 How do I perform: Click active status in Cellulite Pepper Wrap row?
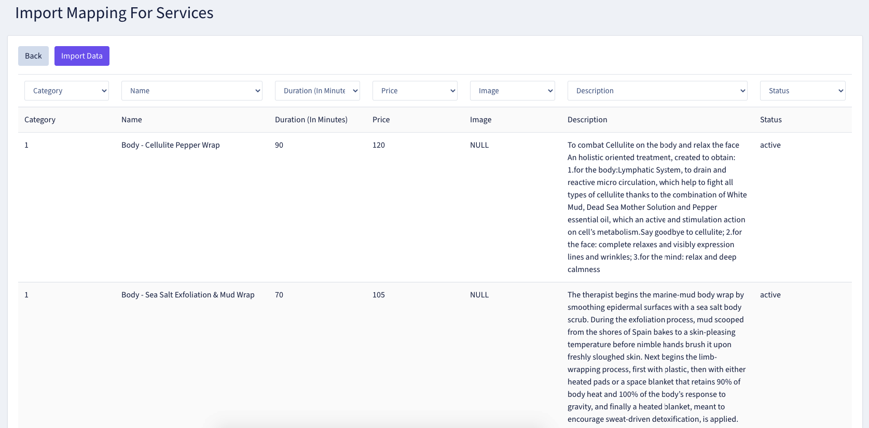pyautogui.click(x=770, y=145)
